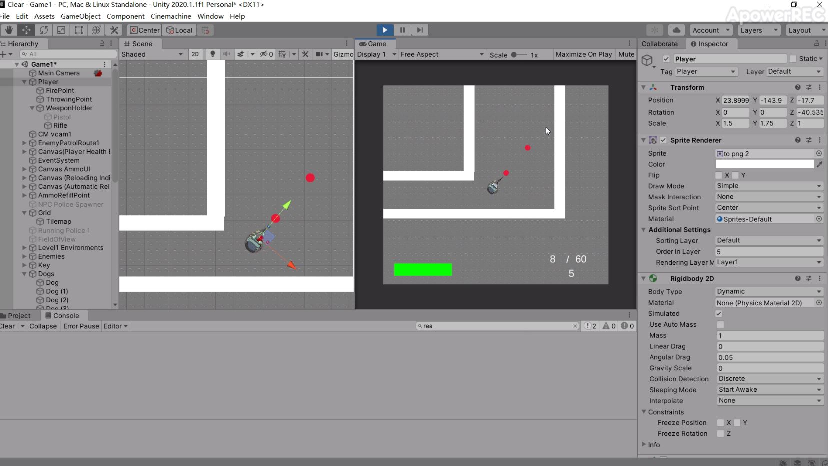Viewport: 828px width, 466px height.
Task: Toggle Player active checkbox
Action: [666, 59]
